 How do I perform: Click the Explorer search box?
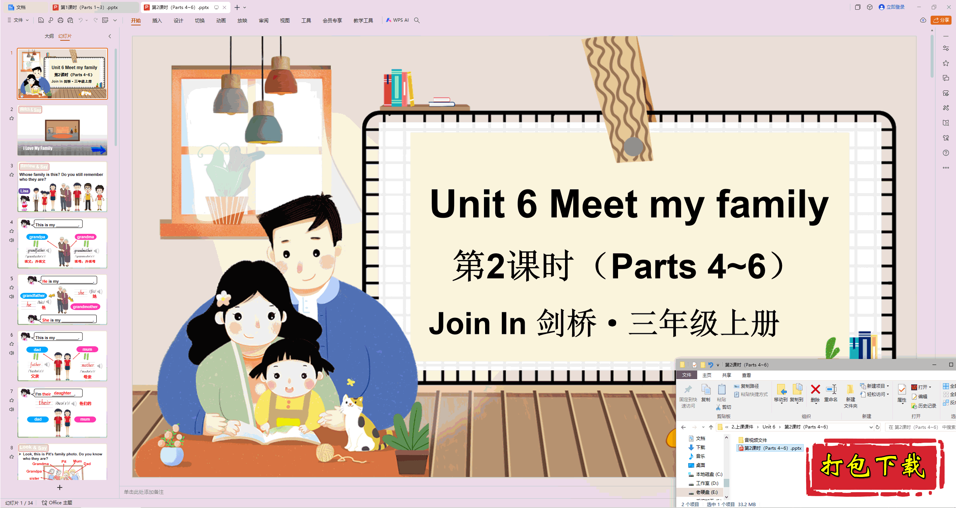coord(920,427)
